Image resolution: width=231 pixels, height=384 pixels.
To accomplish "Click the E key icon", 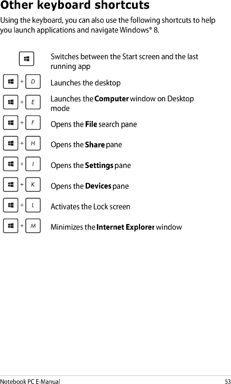I will [x=33, y=102].
